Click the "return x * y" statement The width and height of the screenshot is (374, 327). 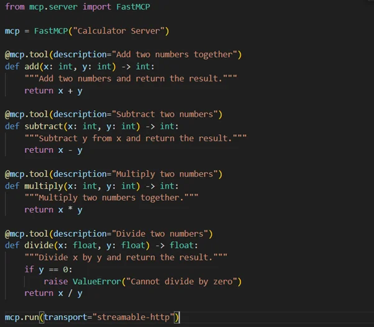tap(53, 210)
